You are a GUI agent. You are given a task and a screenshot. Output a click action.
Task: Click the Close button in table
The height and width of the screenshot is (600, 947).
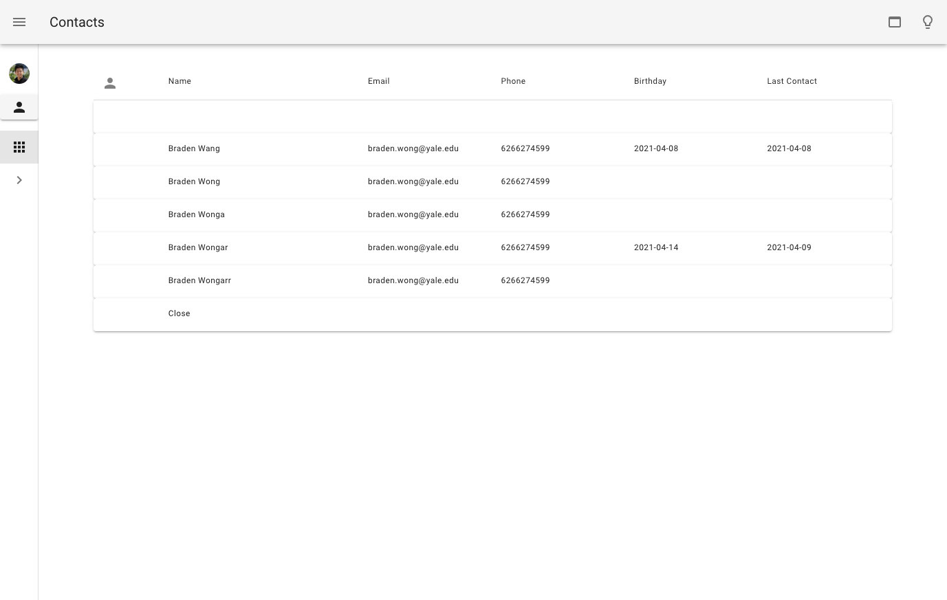[x=179, y=313]
